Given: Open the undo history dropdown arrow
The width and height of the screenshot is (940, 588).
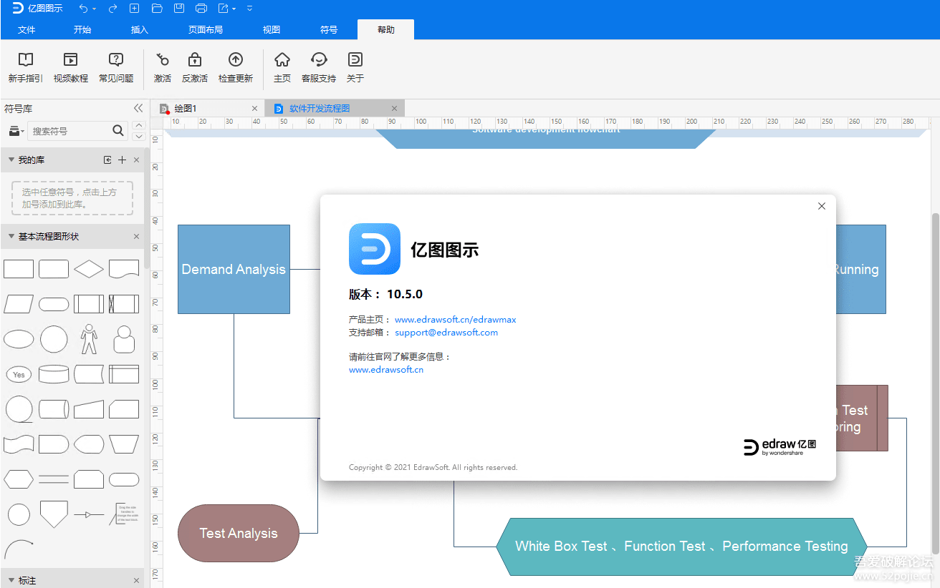Looking at the screenshot, I should coord(95,9).
